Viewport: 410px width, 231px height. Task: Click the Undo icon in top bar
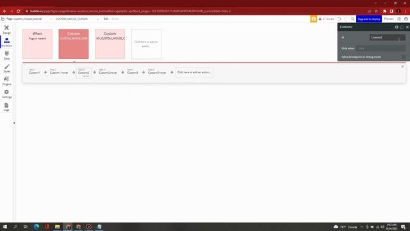(x=339, y=19)
